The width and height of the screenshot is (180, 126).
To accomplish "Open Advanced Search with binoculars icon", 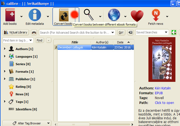I will click(34, 32).
